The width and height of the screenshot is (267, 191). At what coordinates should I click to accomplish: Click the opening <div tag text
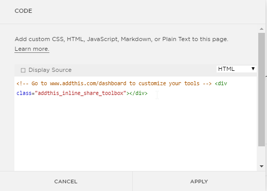[221, 84]
